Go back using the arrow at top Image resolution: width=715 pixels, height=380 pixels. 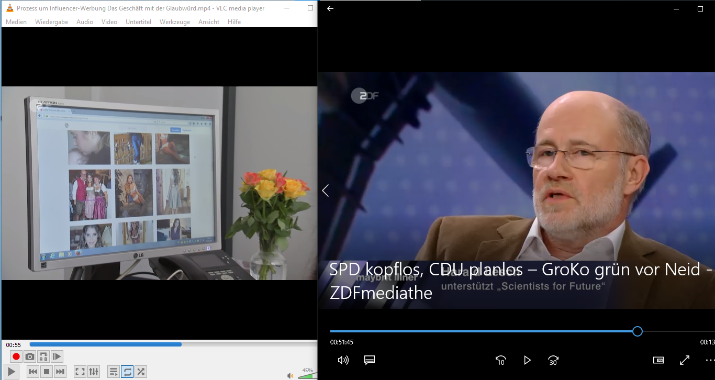(x=330, y=8)
